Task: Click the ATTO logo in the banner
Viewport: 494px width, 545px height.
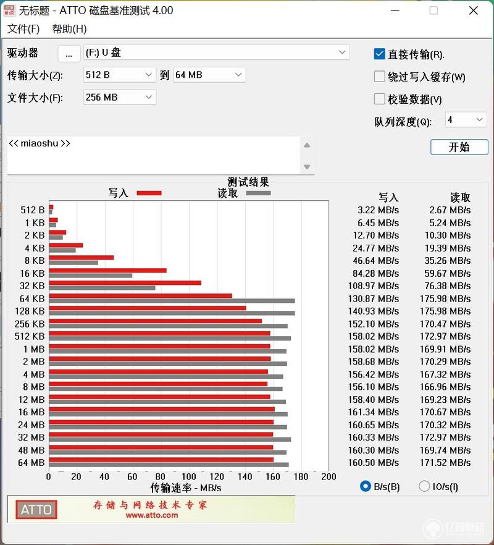Action: click(36, 510)
